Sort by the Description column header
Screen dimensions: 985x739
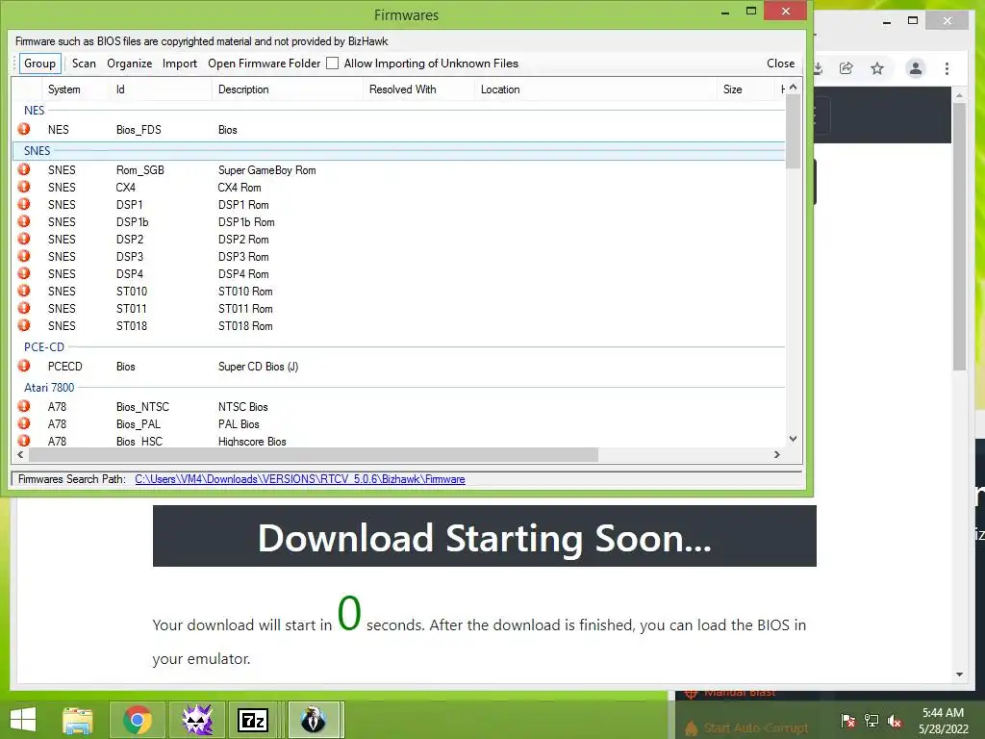[x=288, y=89]
